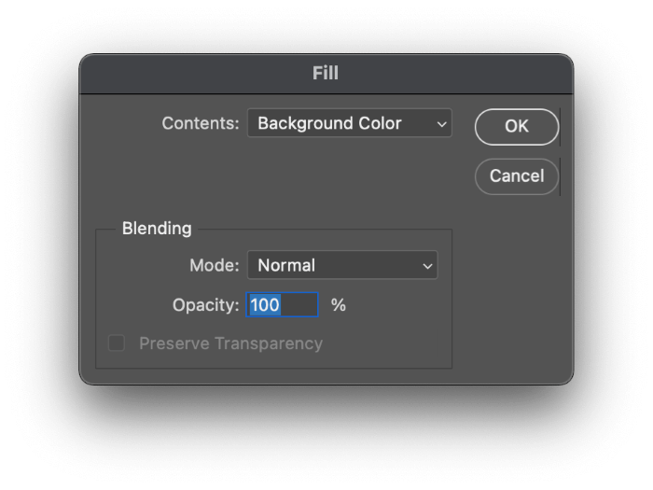Viewport: 653px width, 490px height.
Task: Click empty space right of the 100 value in Opacity box
Action: pos(300,305)
